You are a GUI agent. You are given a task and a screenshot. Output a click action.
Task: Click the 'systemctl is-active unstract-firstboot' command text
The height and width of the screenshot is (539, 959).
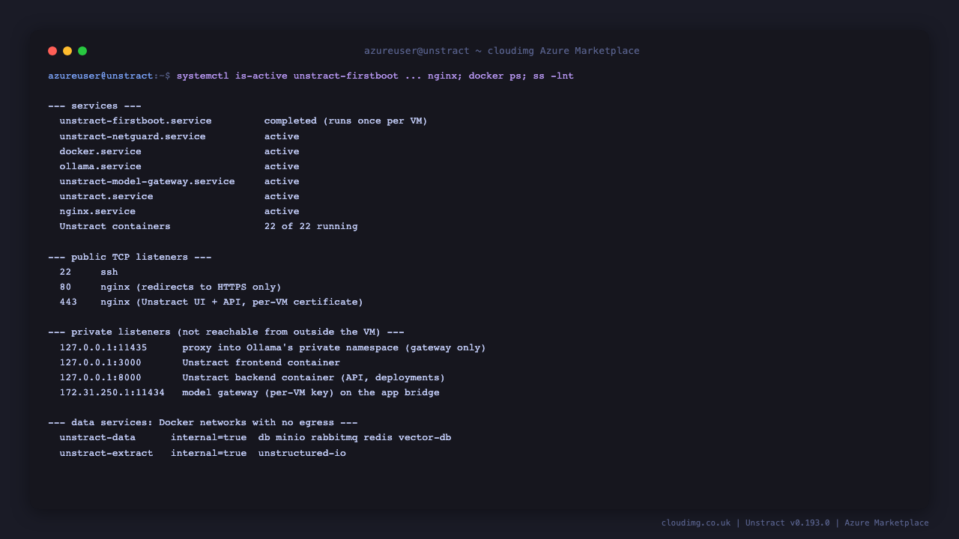pos(288,76)
